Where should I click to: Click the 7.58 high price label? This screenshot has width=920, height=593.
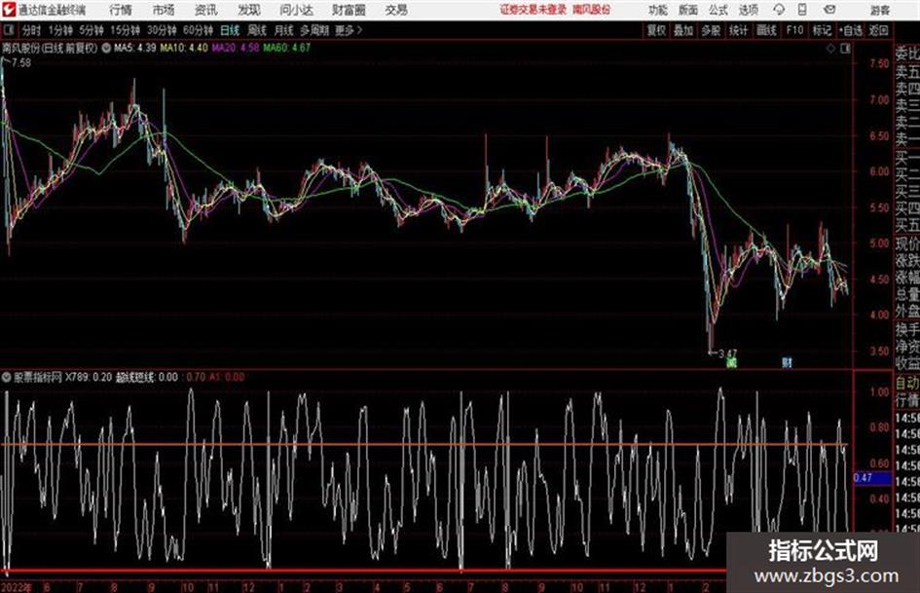(21, 62)
